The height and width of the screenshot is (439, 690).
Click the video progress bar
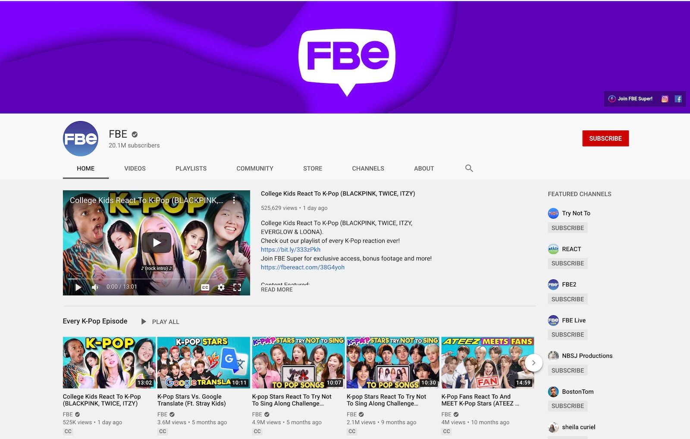157,279
